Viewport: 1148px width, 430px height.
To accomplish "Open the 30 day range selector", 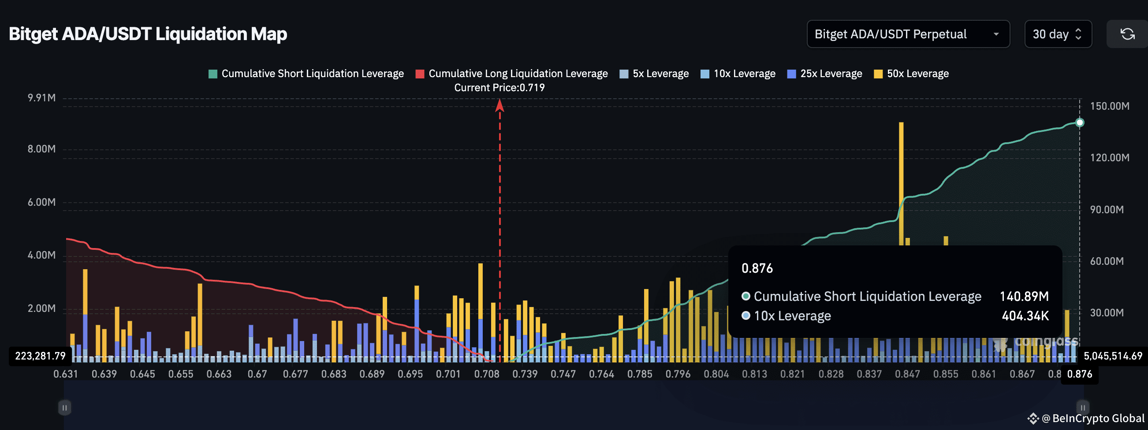I will 1058,34.
